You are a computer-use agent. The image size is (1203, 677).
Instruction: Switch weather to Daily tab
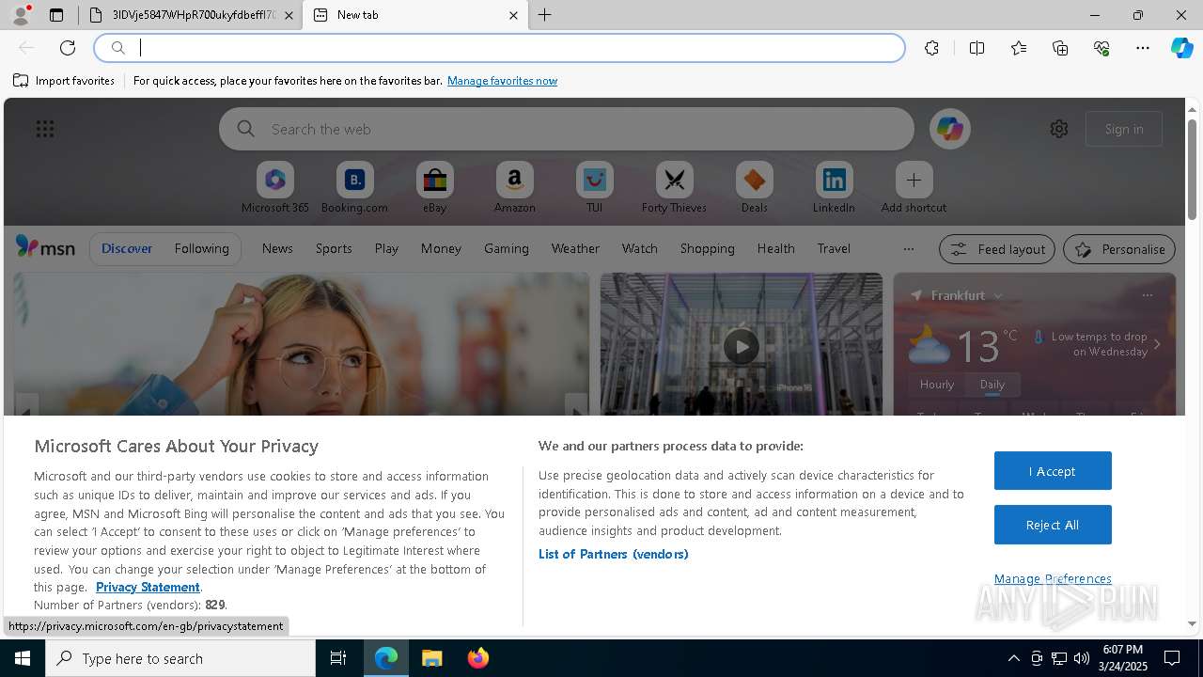pyautogui.click(x=992, y=385)
